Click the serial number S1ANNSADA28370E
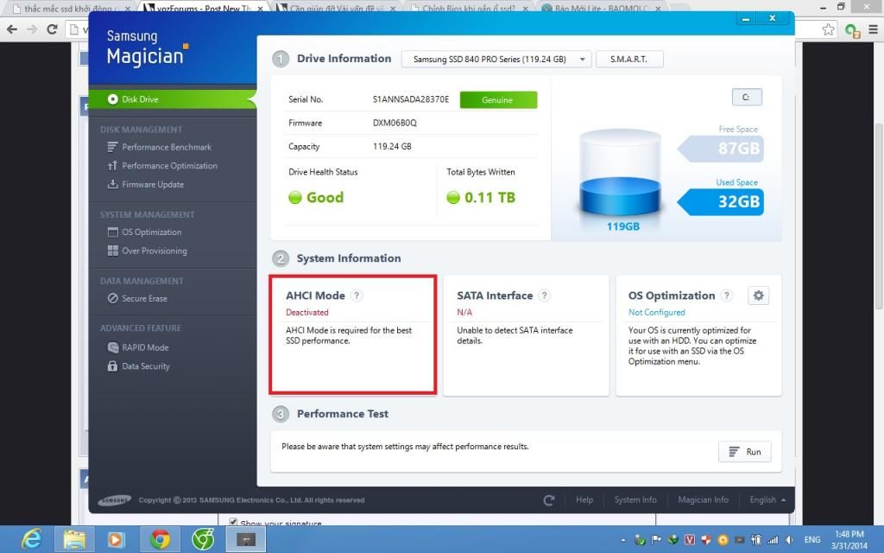 [410, 99]
